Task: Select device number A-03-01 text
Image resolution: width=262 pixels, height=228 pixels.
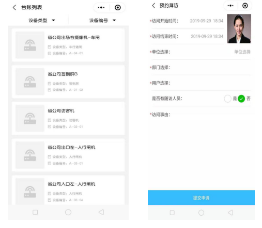Action: click(76, 164)
